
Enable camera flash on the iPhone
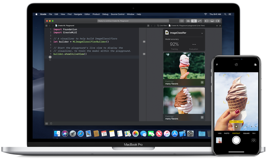tap(216, 64)
